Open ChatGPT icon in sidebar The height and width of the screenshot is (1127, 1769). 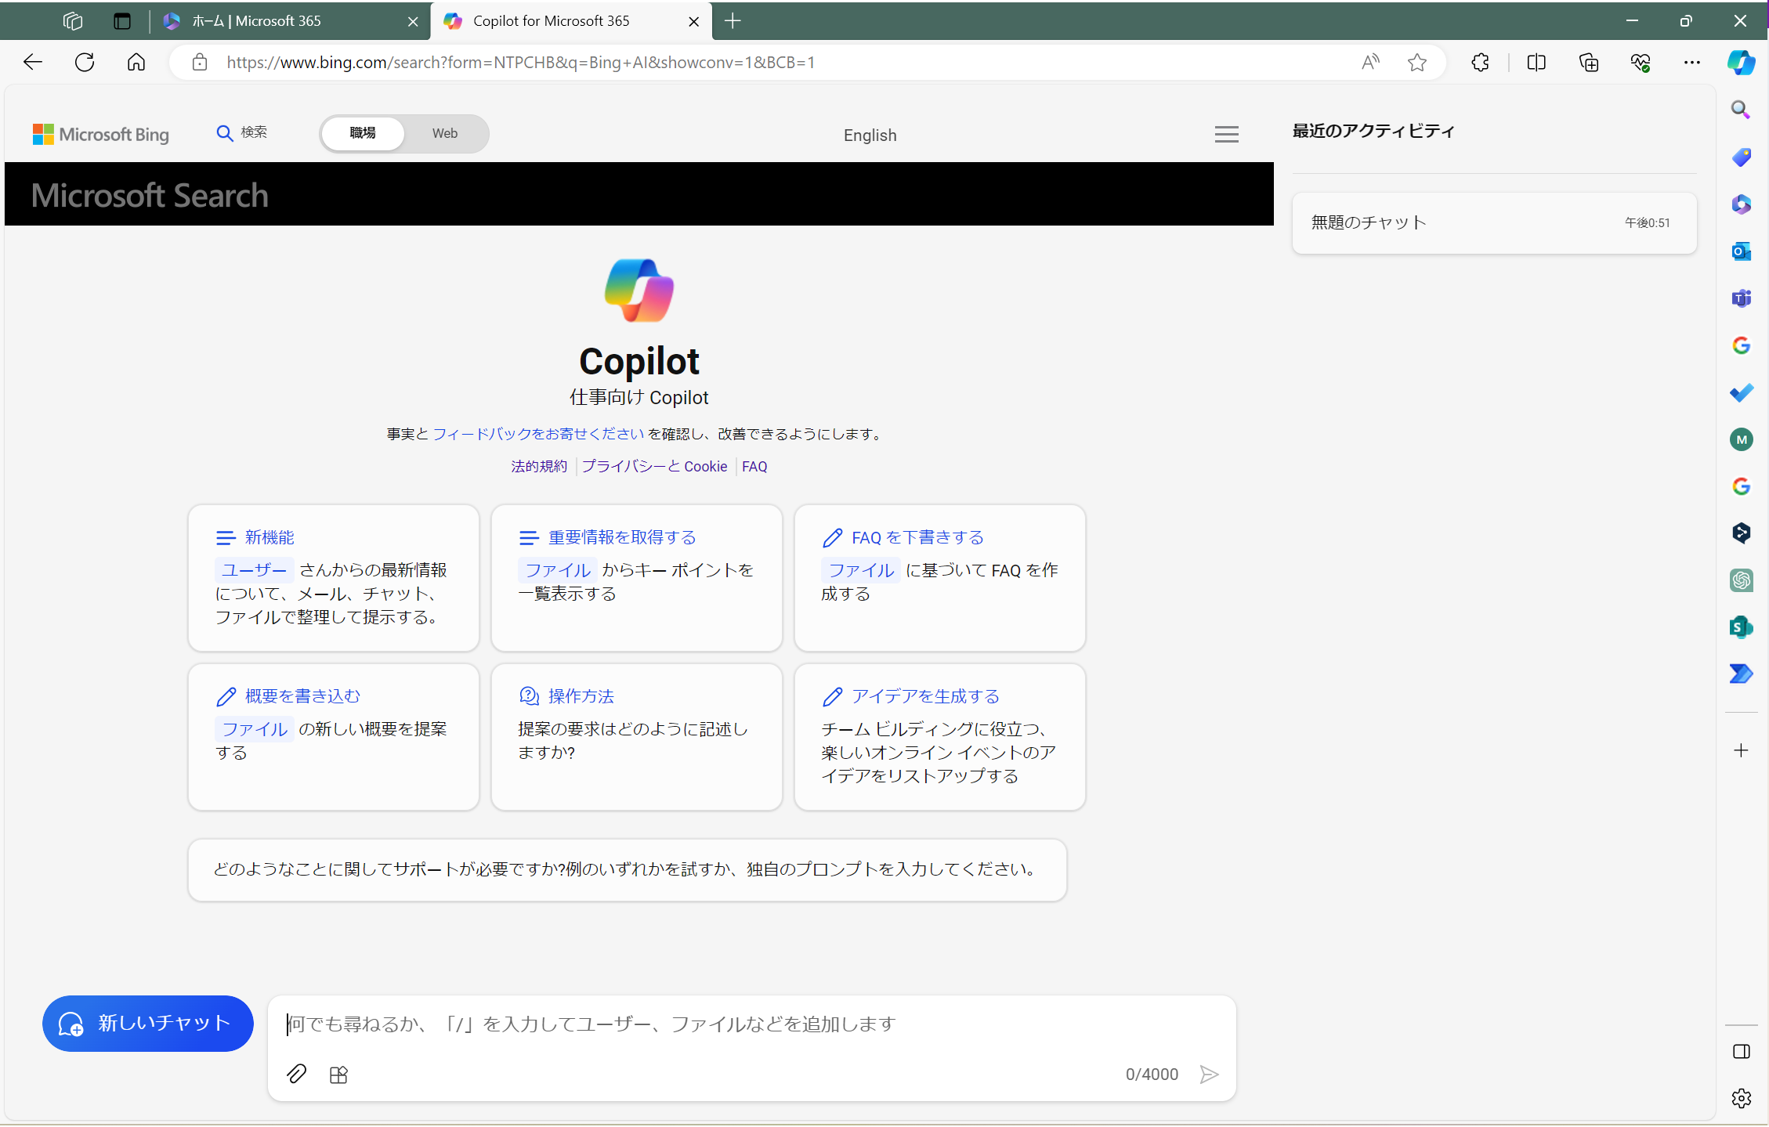(1741, 580)
